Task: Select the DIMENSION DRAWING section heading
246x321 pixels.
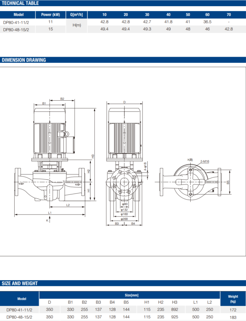Action: (x=24, y=60)
